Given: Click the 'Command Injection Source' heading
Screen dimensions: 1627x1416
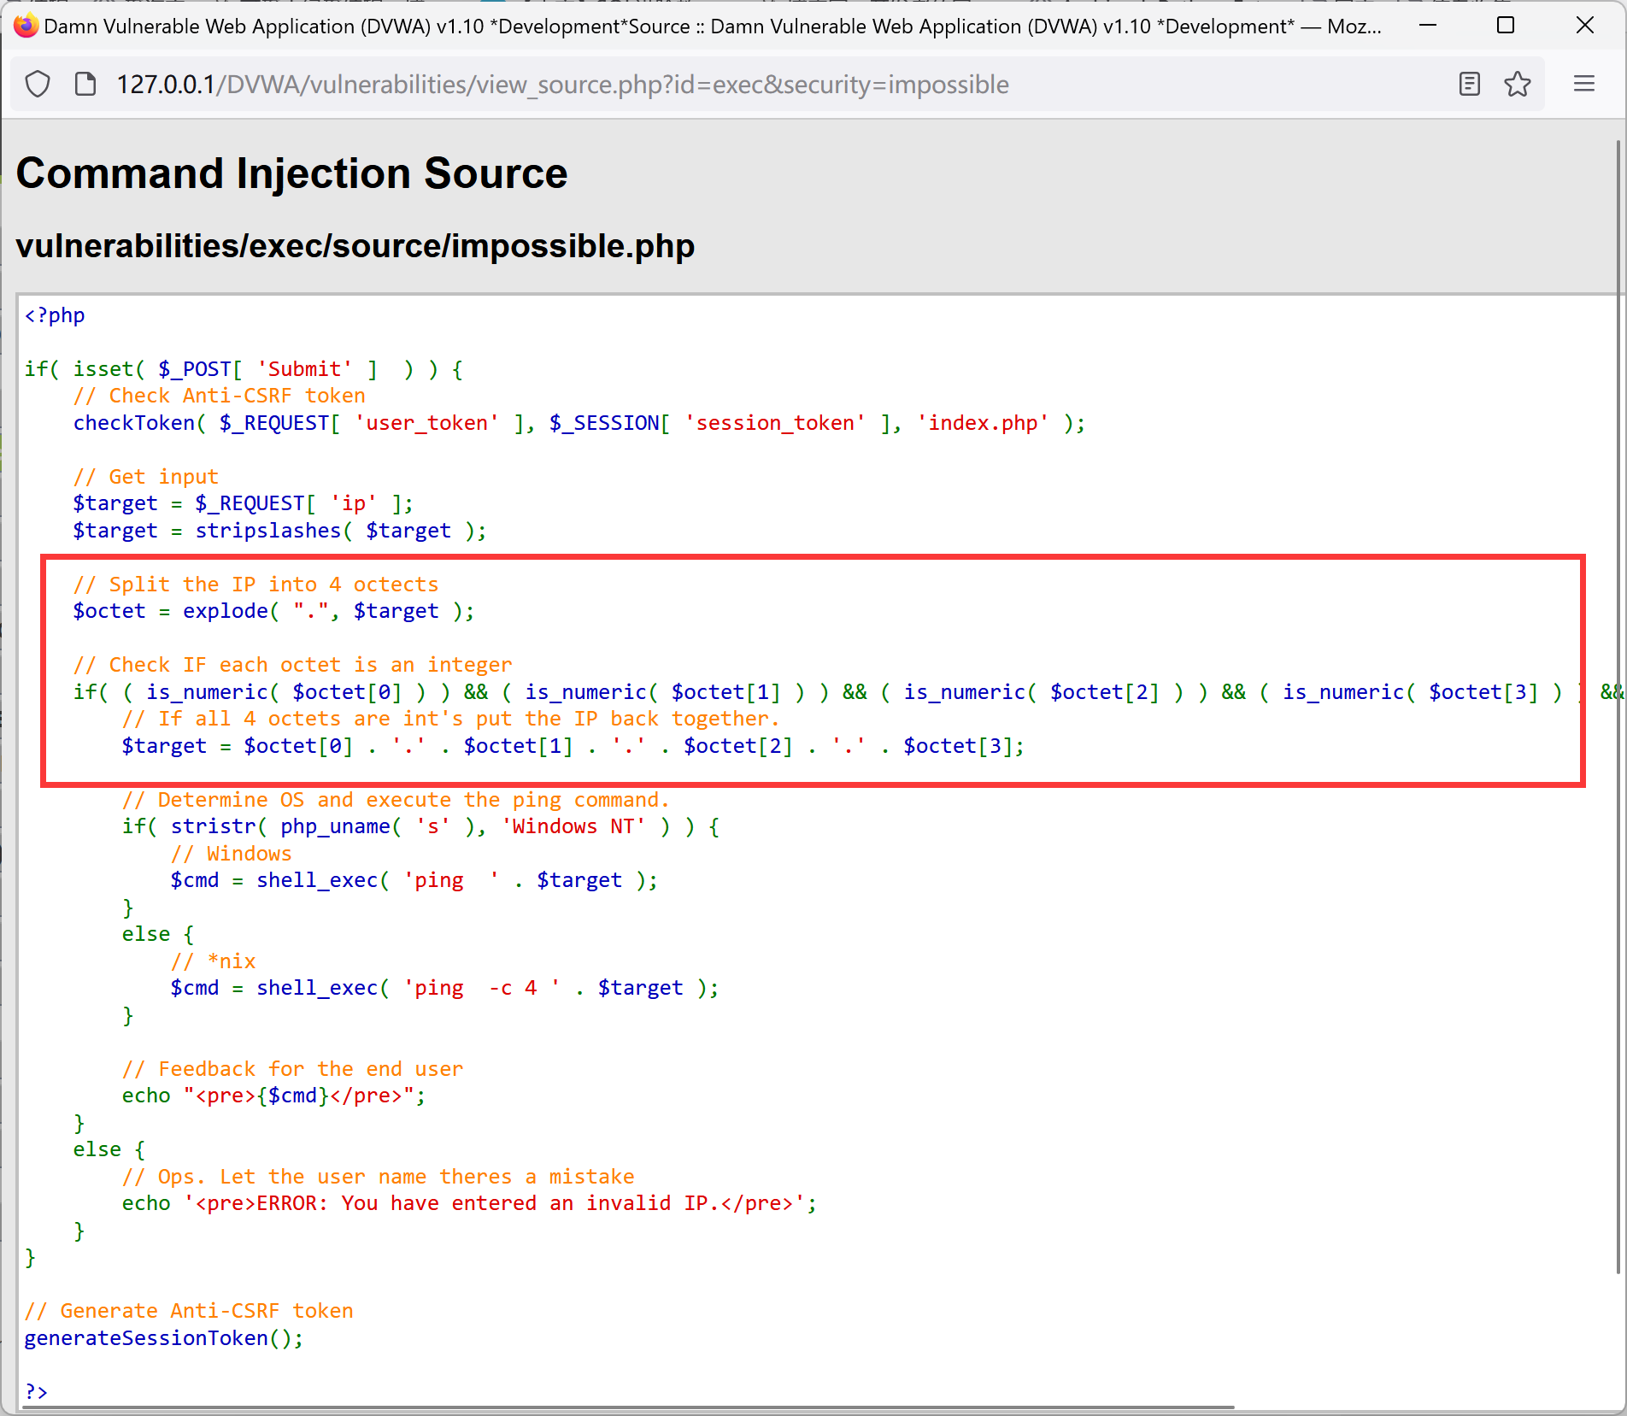Looking at the screenshot, I should [x=291, y=173].
